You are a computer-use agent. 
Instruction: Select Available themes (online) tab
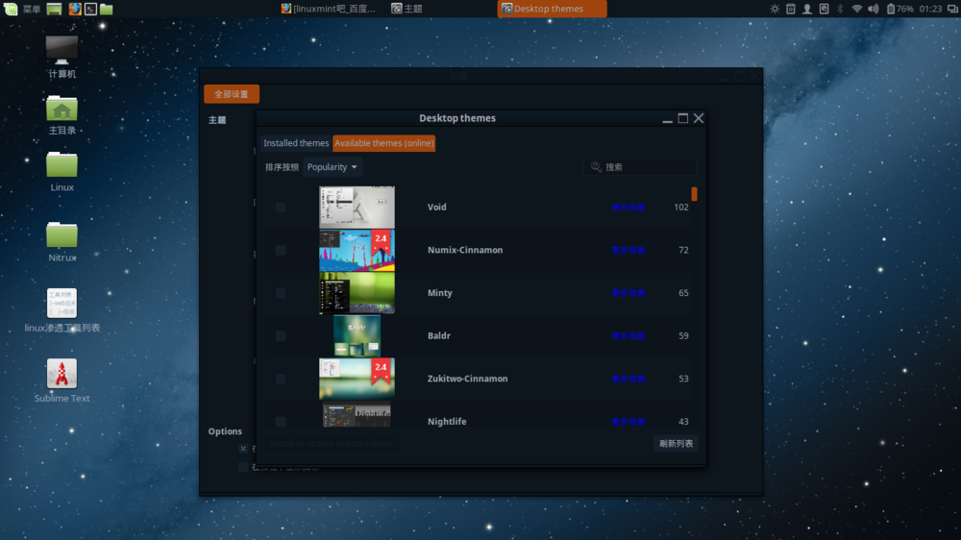[x=383, y=143]
